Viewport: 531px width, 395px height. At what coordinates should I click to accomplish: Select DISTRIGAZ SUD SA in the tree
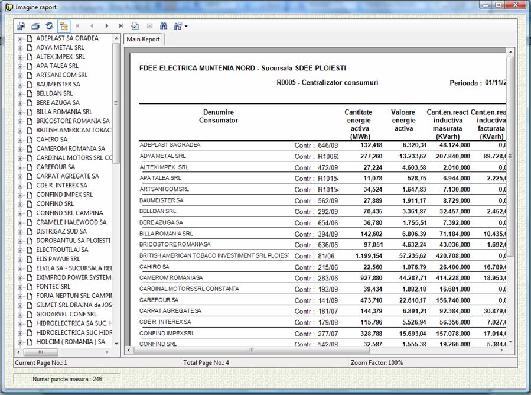coord(61,231)
